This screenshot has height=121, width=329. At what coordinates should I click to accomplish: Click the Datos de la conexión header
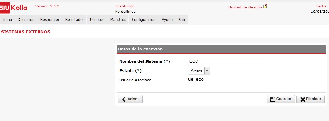click(x=221, y=49)
